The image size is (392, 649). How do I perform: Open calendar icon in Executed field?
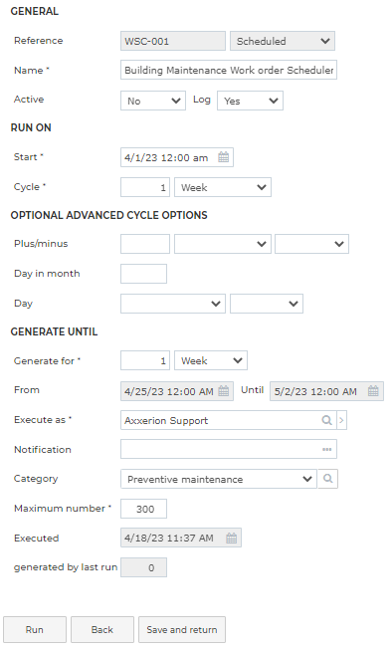click(232, 538)
